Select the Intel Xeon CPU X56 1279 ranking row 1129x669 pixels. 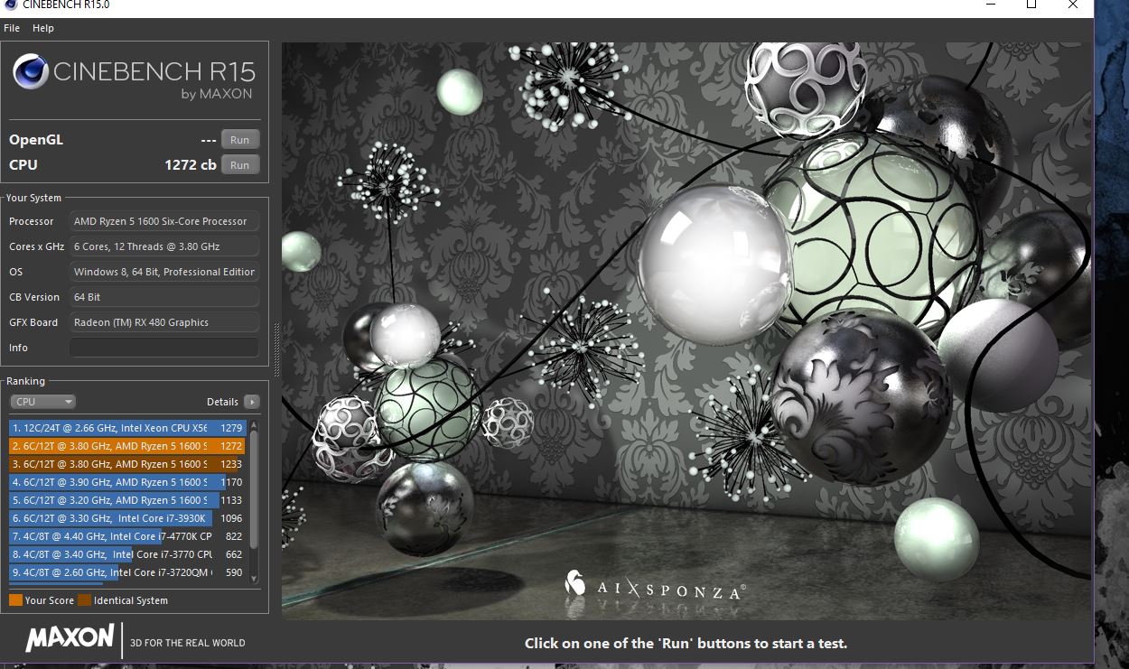coord(127,428)
